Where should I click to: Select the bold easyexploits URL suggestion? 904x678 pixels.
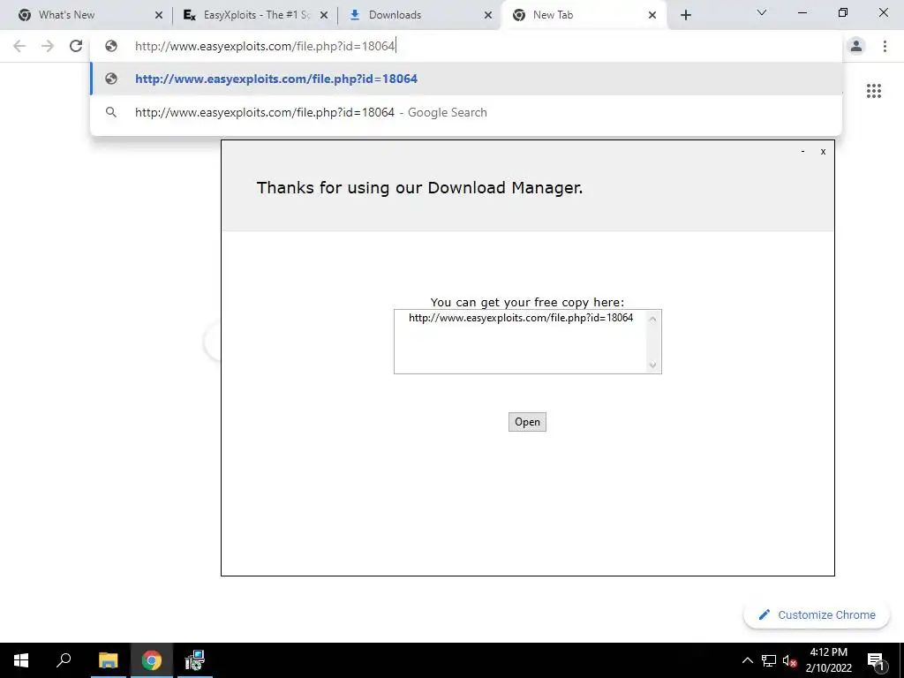tap(466, 79)
